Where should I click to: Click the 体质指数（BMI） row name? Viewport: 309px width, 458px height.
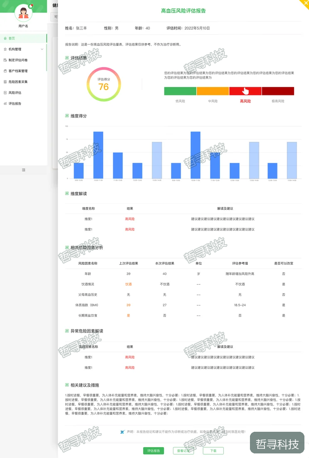coord(87,305)
